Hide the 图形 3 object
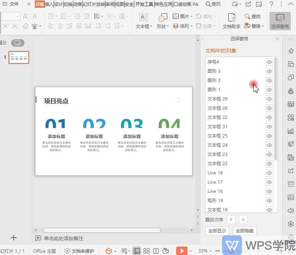The width and height of the screenshot is (296, 255). coord(269,71)
